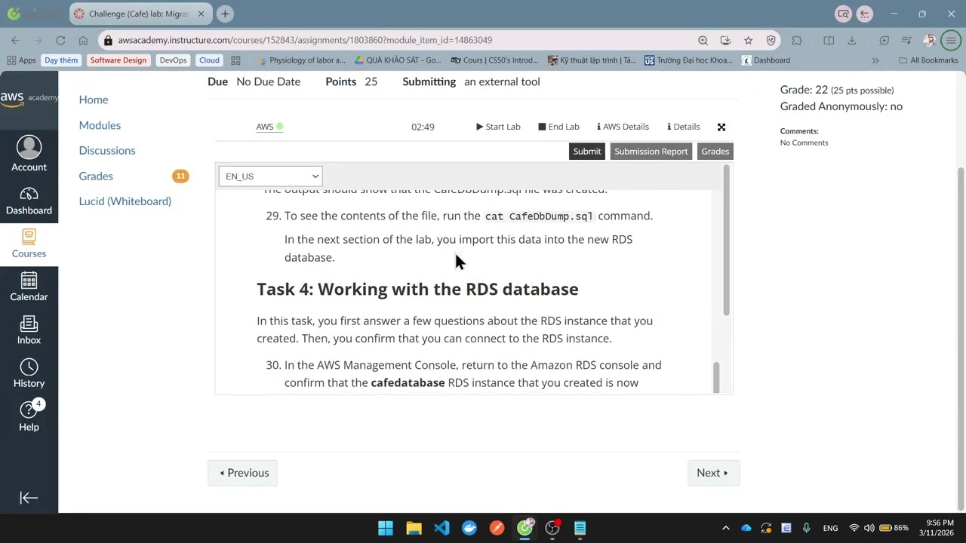Open Canvas Account menu
This screenshot has height=543, width=966.
point(29,154)
